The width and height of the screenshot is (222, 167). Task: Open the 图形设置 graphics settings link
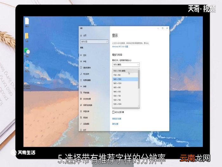[x=115, y=124]
